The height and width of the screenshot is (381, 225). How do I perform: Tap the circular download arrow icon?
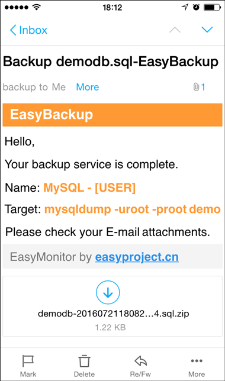tap(108, 292)
